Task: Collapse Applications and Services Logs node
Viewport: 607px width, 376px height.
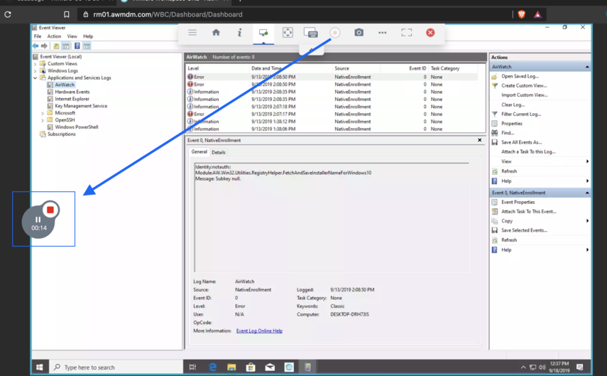Action: pyautogui.click(x=35, y=78)
